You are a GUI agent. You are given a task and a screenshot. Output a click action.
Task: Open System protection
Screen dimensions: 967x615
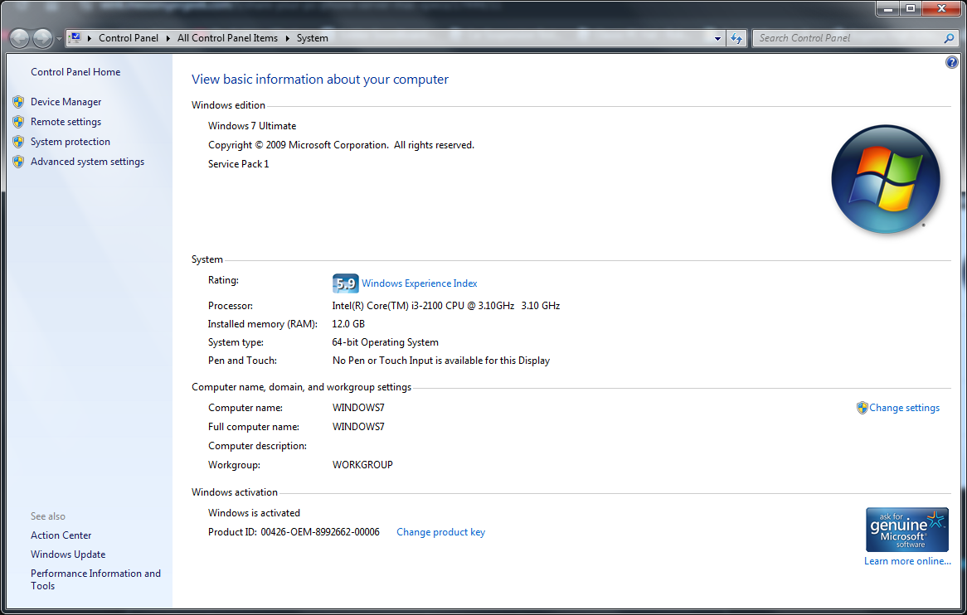click(70, 142)
